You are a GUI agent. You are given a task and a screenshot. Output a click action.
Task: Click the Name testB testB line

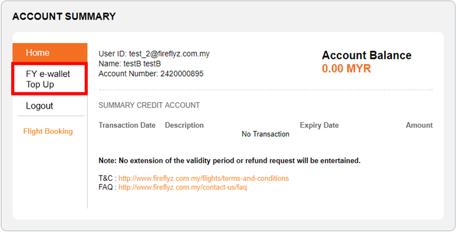[x=129, y=63]
